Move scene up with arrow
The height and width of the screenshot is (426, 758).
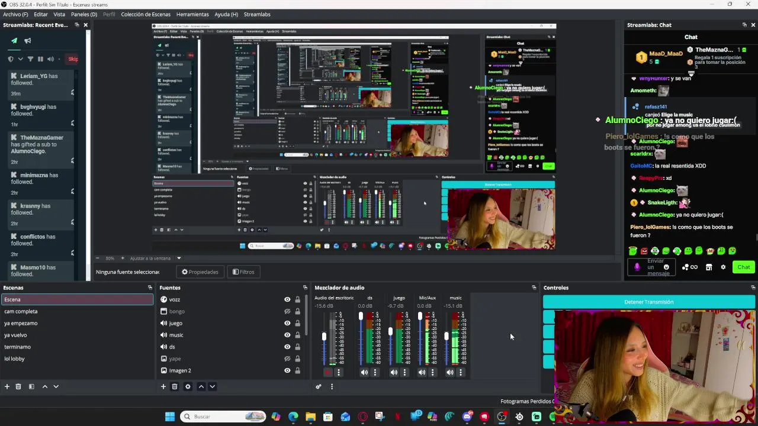[44, 386]
